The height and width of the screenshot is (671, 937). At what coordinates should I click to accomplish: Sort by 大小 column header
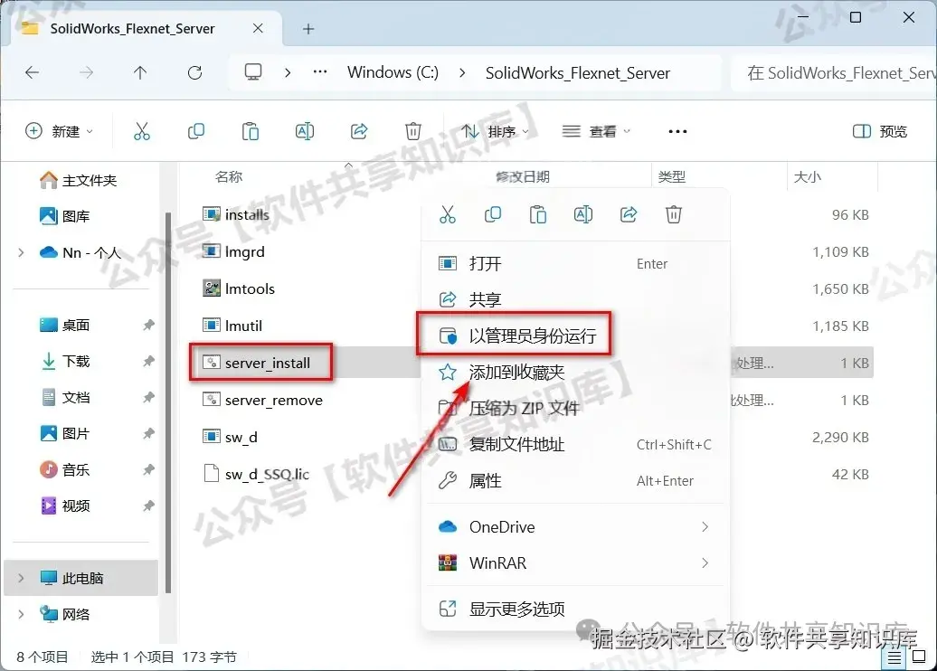pyautogui.click(x=808, y=177)
